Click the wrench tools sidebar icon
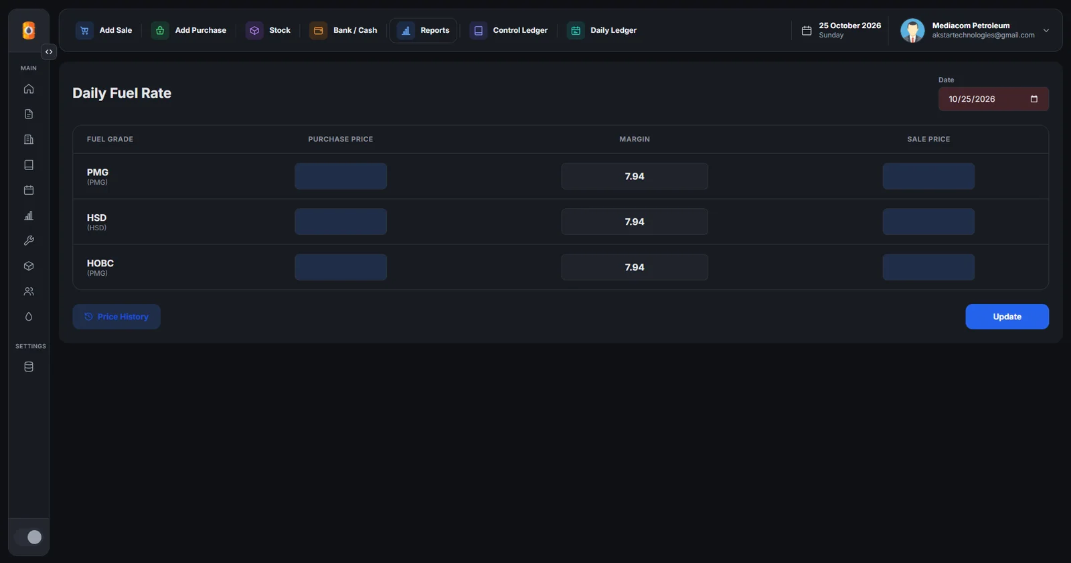This screenshot has width=1071, height=563. click(29, 241)
